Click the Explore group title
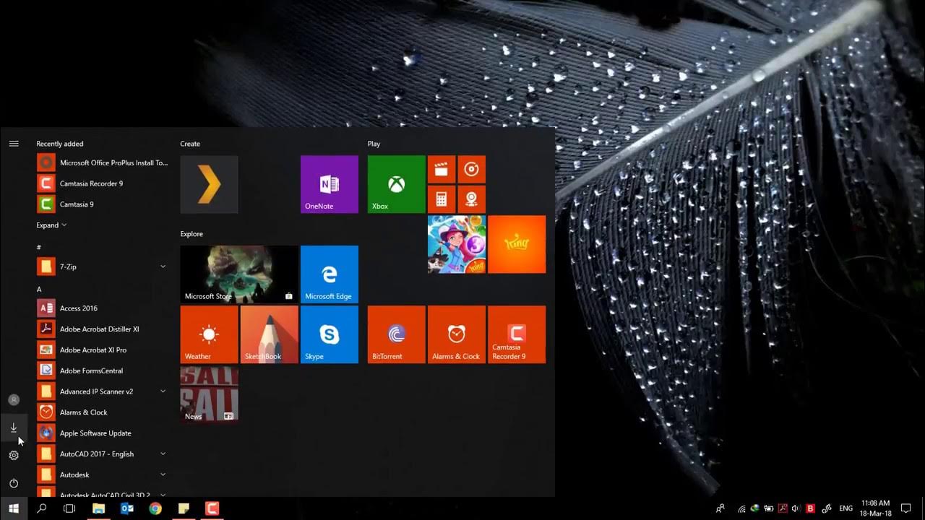Screen dimensions: 925x520 coord(192,234)
